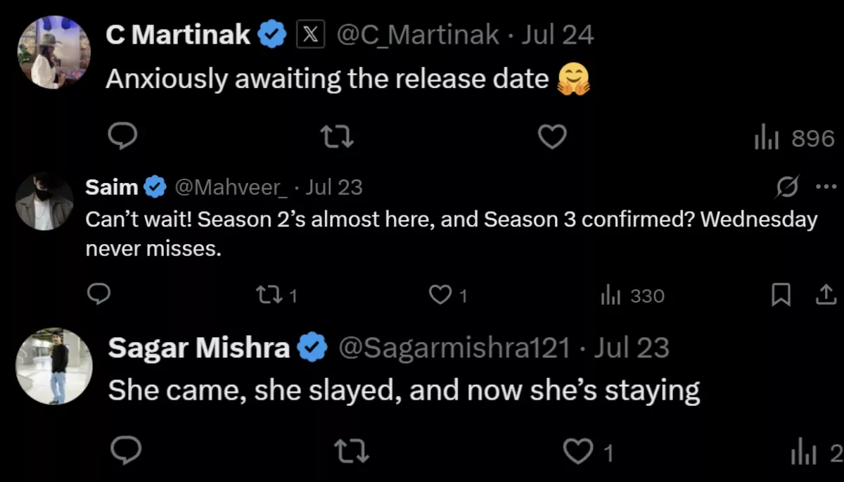The width and height of the screenshot is (844, 482).
Task: View Saim's tweet analytics with 330 views
Action: 632,296
